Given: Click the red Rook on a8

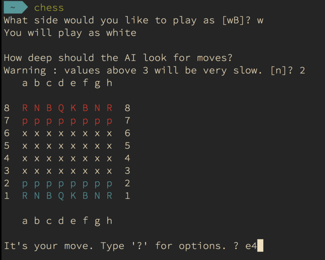Looking at the screenshot, I should click(25, 108).
